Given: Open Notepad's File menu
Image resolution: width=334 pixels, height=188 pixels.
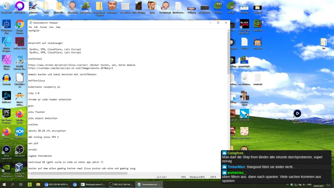Looking at the screenshot, I should tap(30, 27).
